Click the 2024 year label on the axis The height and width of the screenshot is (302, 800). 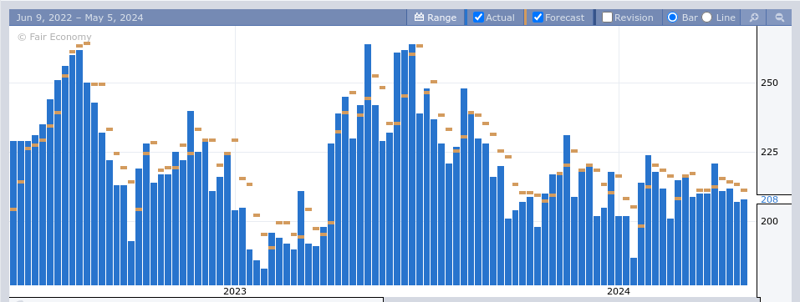click(x=619, y=292)
